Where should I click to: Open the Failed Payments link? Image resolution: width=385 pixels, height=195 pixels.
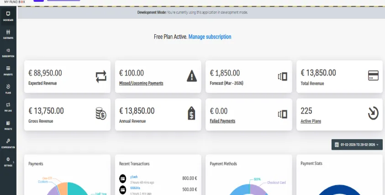(x=222, y=121)
